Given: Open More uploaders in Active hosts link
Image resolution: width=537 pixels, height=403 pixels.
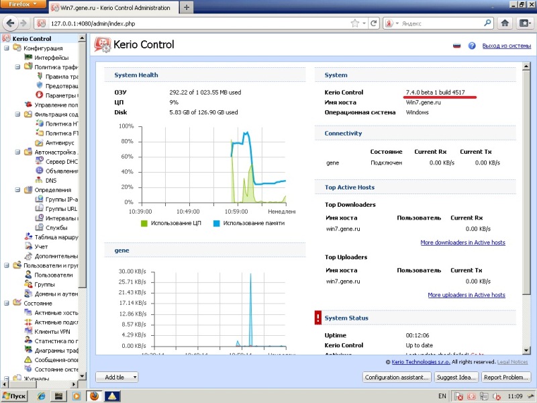Looking at the screenshot, I should (467, 295).
